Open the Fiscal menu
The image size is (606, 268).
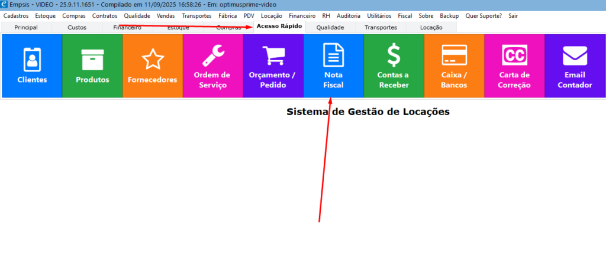[405, 16]
